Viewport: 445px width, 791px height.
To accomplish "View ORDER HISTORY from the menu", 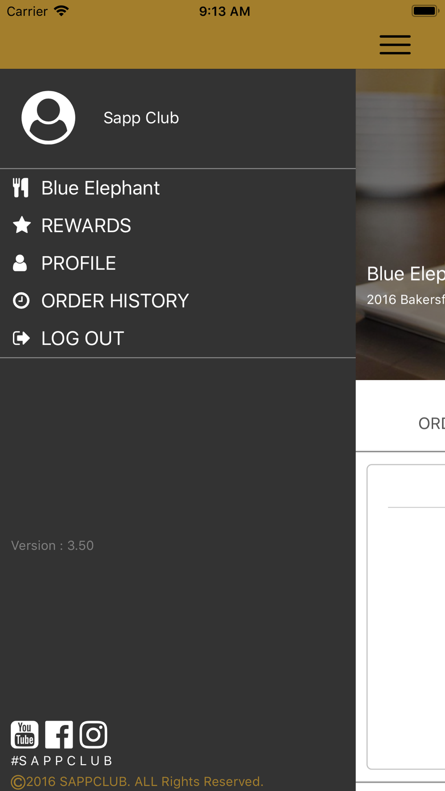I will [x=178, y=301].
